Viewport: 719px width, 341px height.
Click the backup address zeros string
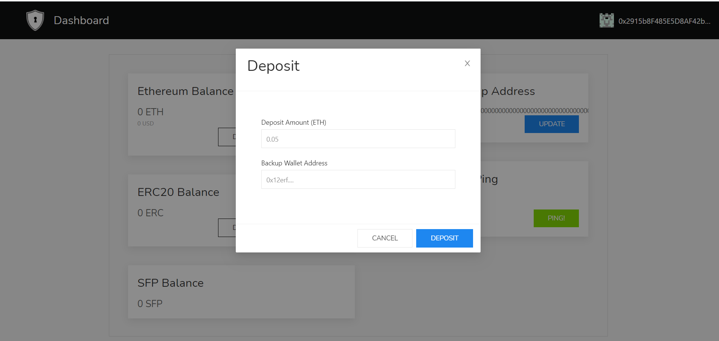(x=534, y=111)
